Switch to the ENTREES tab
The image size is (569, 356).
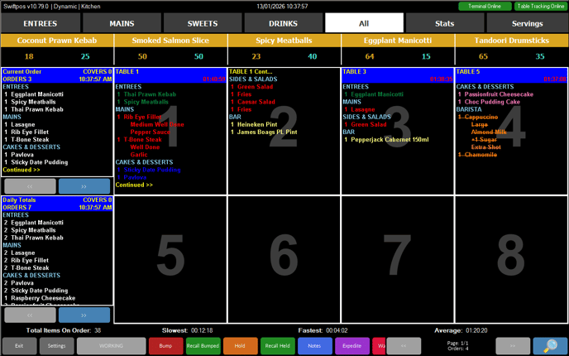40,23
